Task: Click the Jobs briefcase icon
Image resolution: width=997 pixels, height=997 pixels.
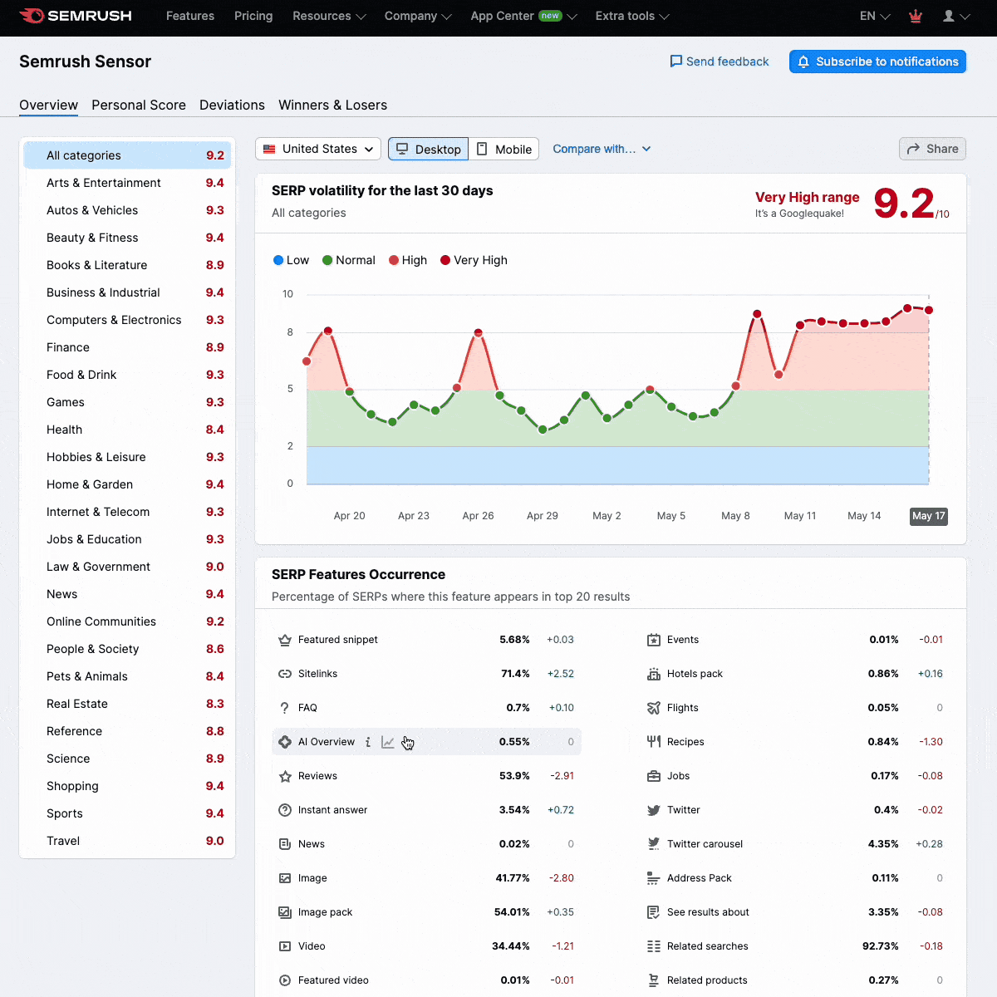Action: tap(654, 776)
